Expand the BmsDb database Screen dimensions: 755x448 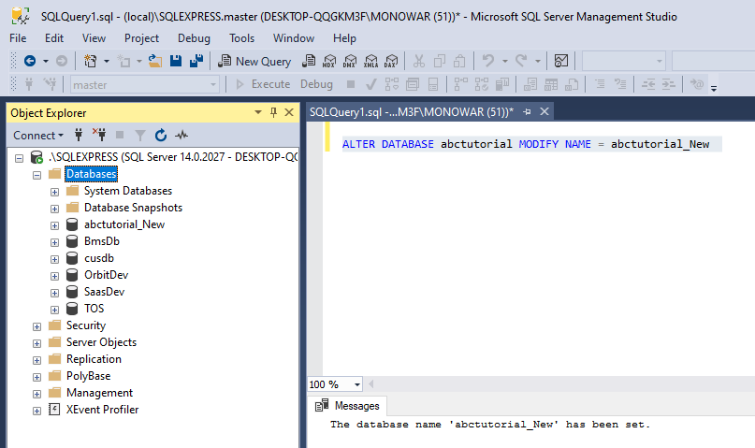tap(55, 242)
